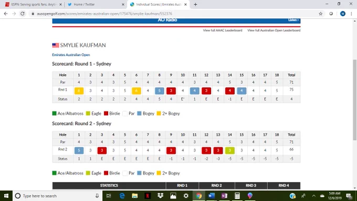Open the Chrome profile avatar icon

(343, 14)
